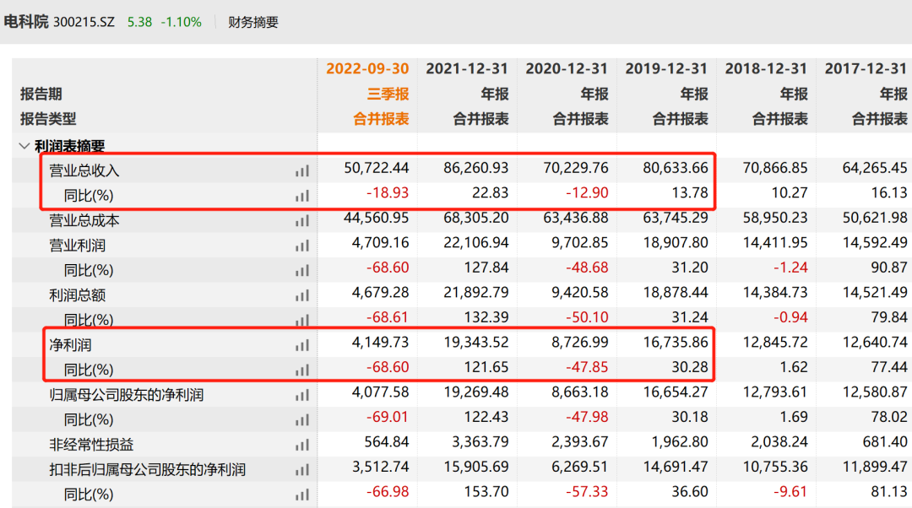Select the 2022-09-30 column header
Screen dimensions: 912x508
367,69
